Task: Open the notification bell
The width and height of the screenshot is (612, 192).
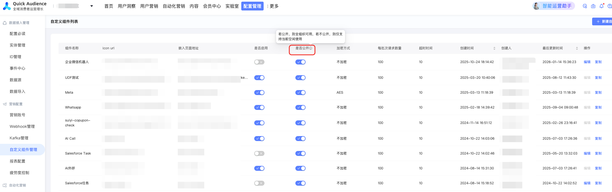Action: (602, 6)
